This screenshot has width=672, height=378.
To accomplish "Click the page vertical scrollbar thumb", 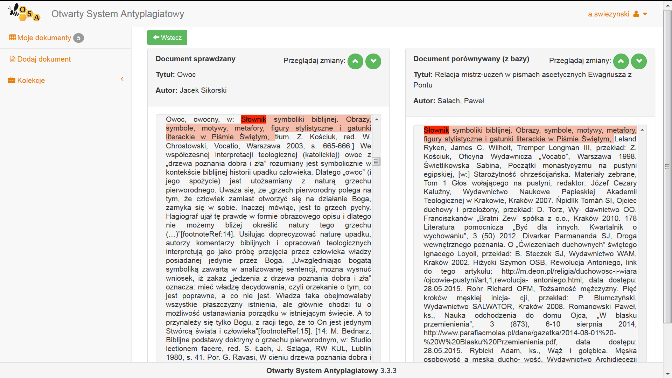I will point(667,167).
